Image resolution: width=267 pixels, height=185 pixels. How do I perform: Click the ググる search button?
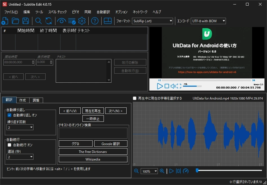(76, 144)
